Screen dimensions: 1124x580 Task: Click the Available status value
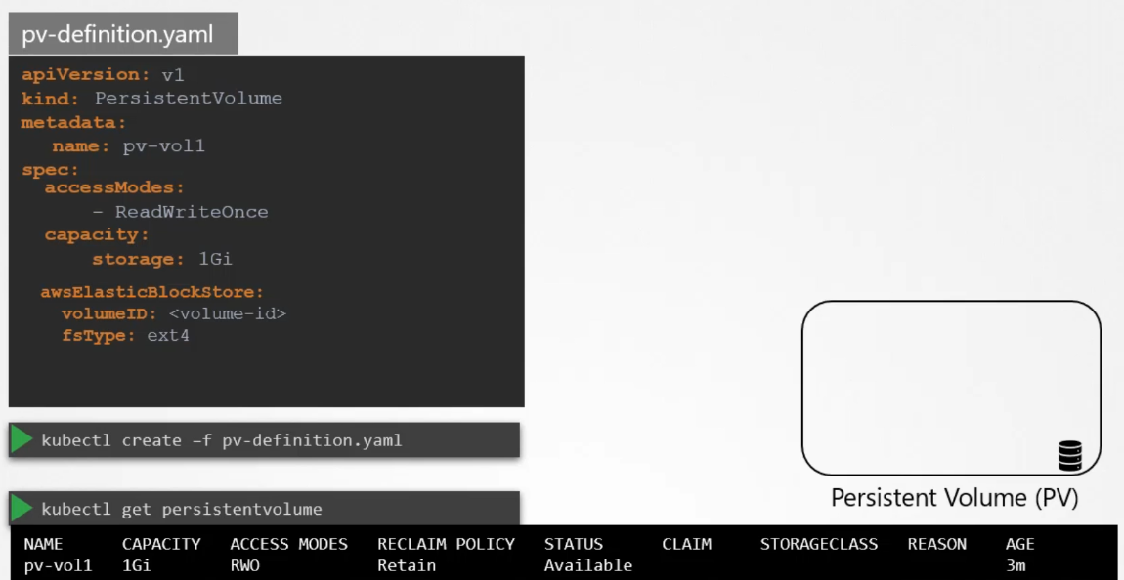click(x=587, y=565)
